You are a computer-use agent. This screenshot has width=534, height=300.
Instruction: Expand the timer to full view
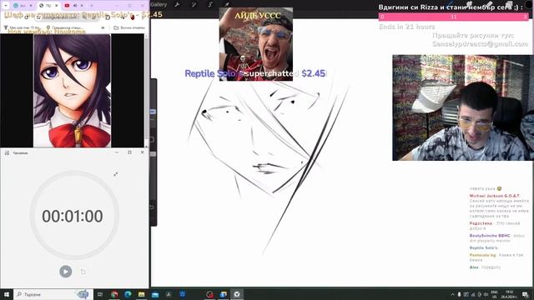116,174
